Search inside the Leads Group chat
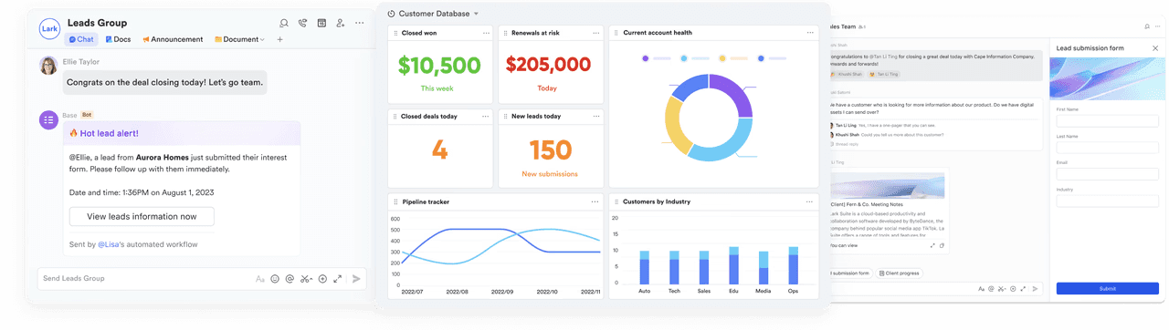The height and width of the screenshot is (330, 1169). coord(284,23)
